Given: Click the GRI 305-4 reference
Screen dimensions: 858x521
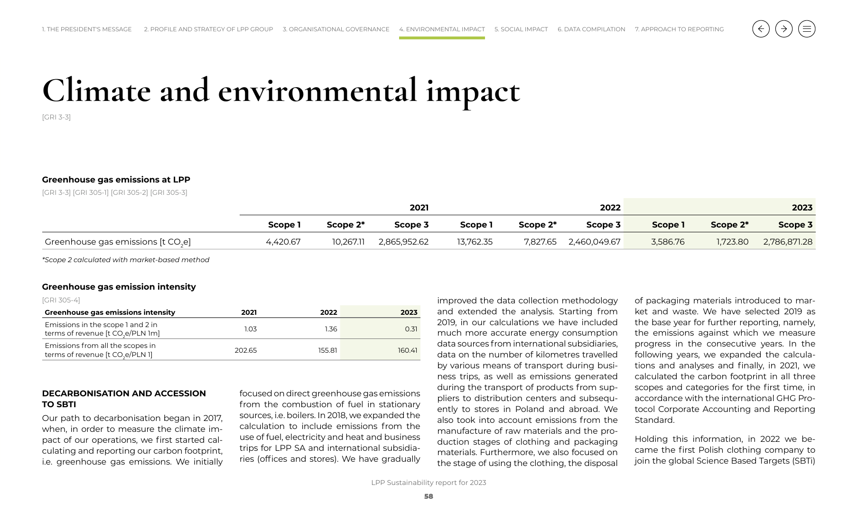Looking at the screenshot, I should click(61, 300).
